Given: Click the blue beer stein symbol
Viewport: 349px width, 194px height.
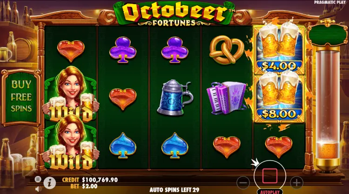Looking at the screenshot, I should 174,98.
